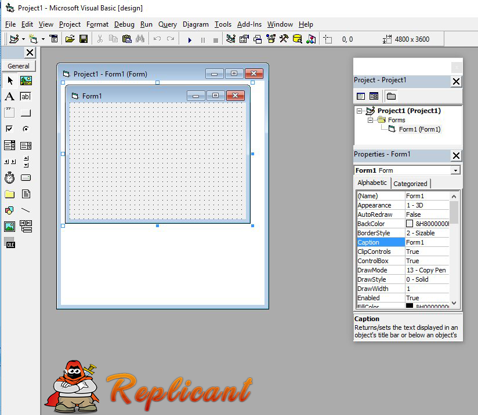Open Form Layout Window from toolbar

click(258, 39)
